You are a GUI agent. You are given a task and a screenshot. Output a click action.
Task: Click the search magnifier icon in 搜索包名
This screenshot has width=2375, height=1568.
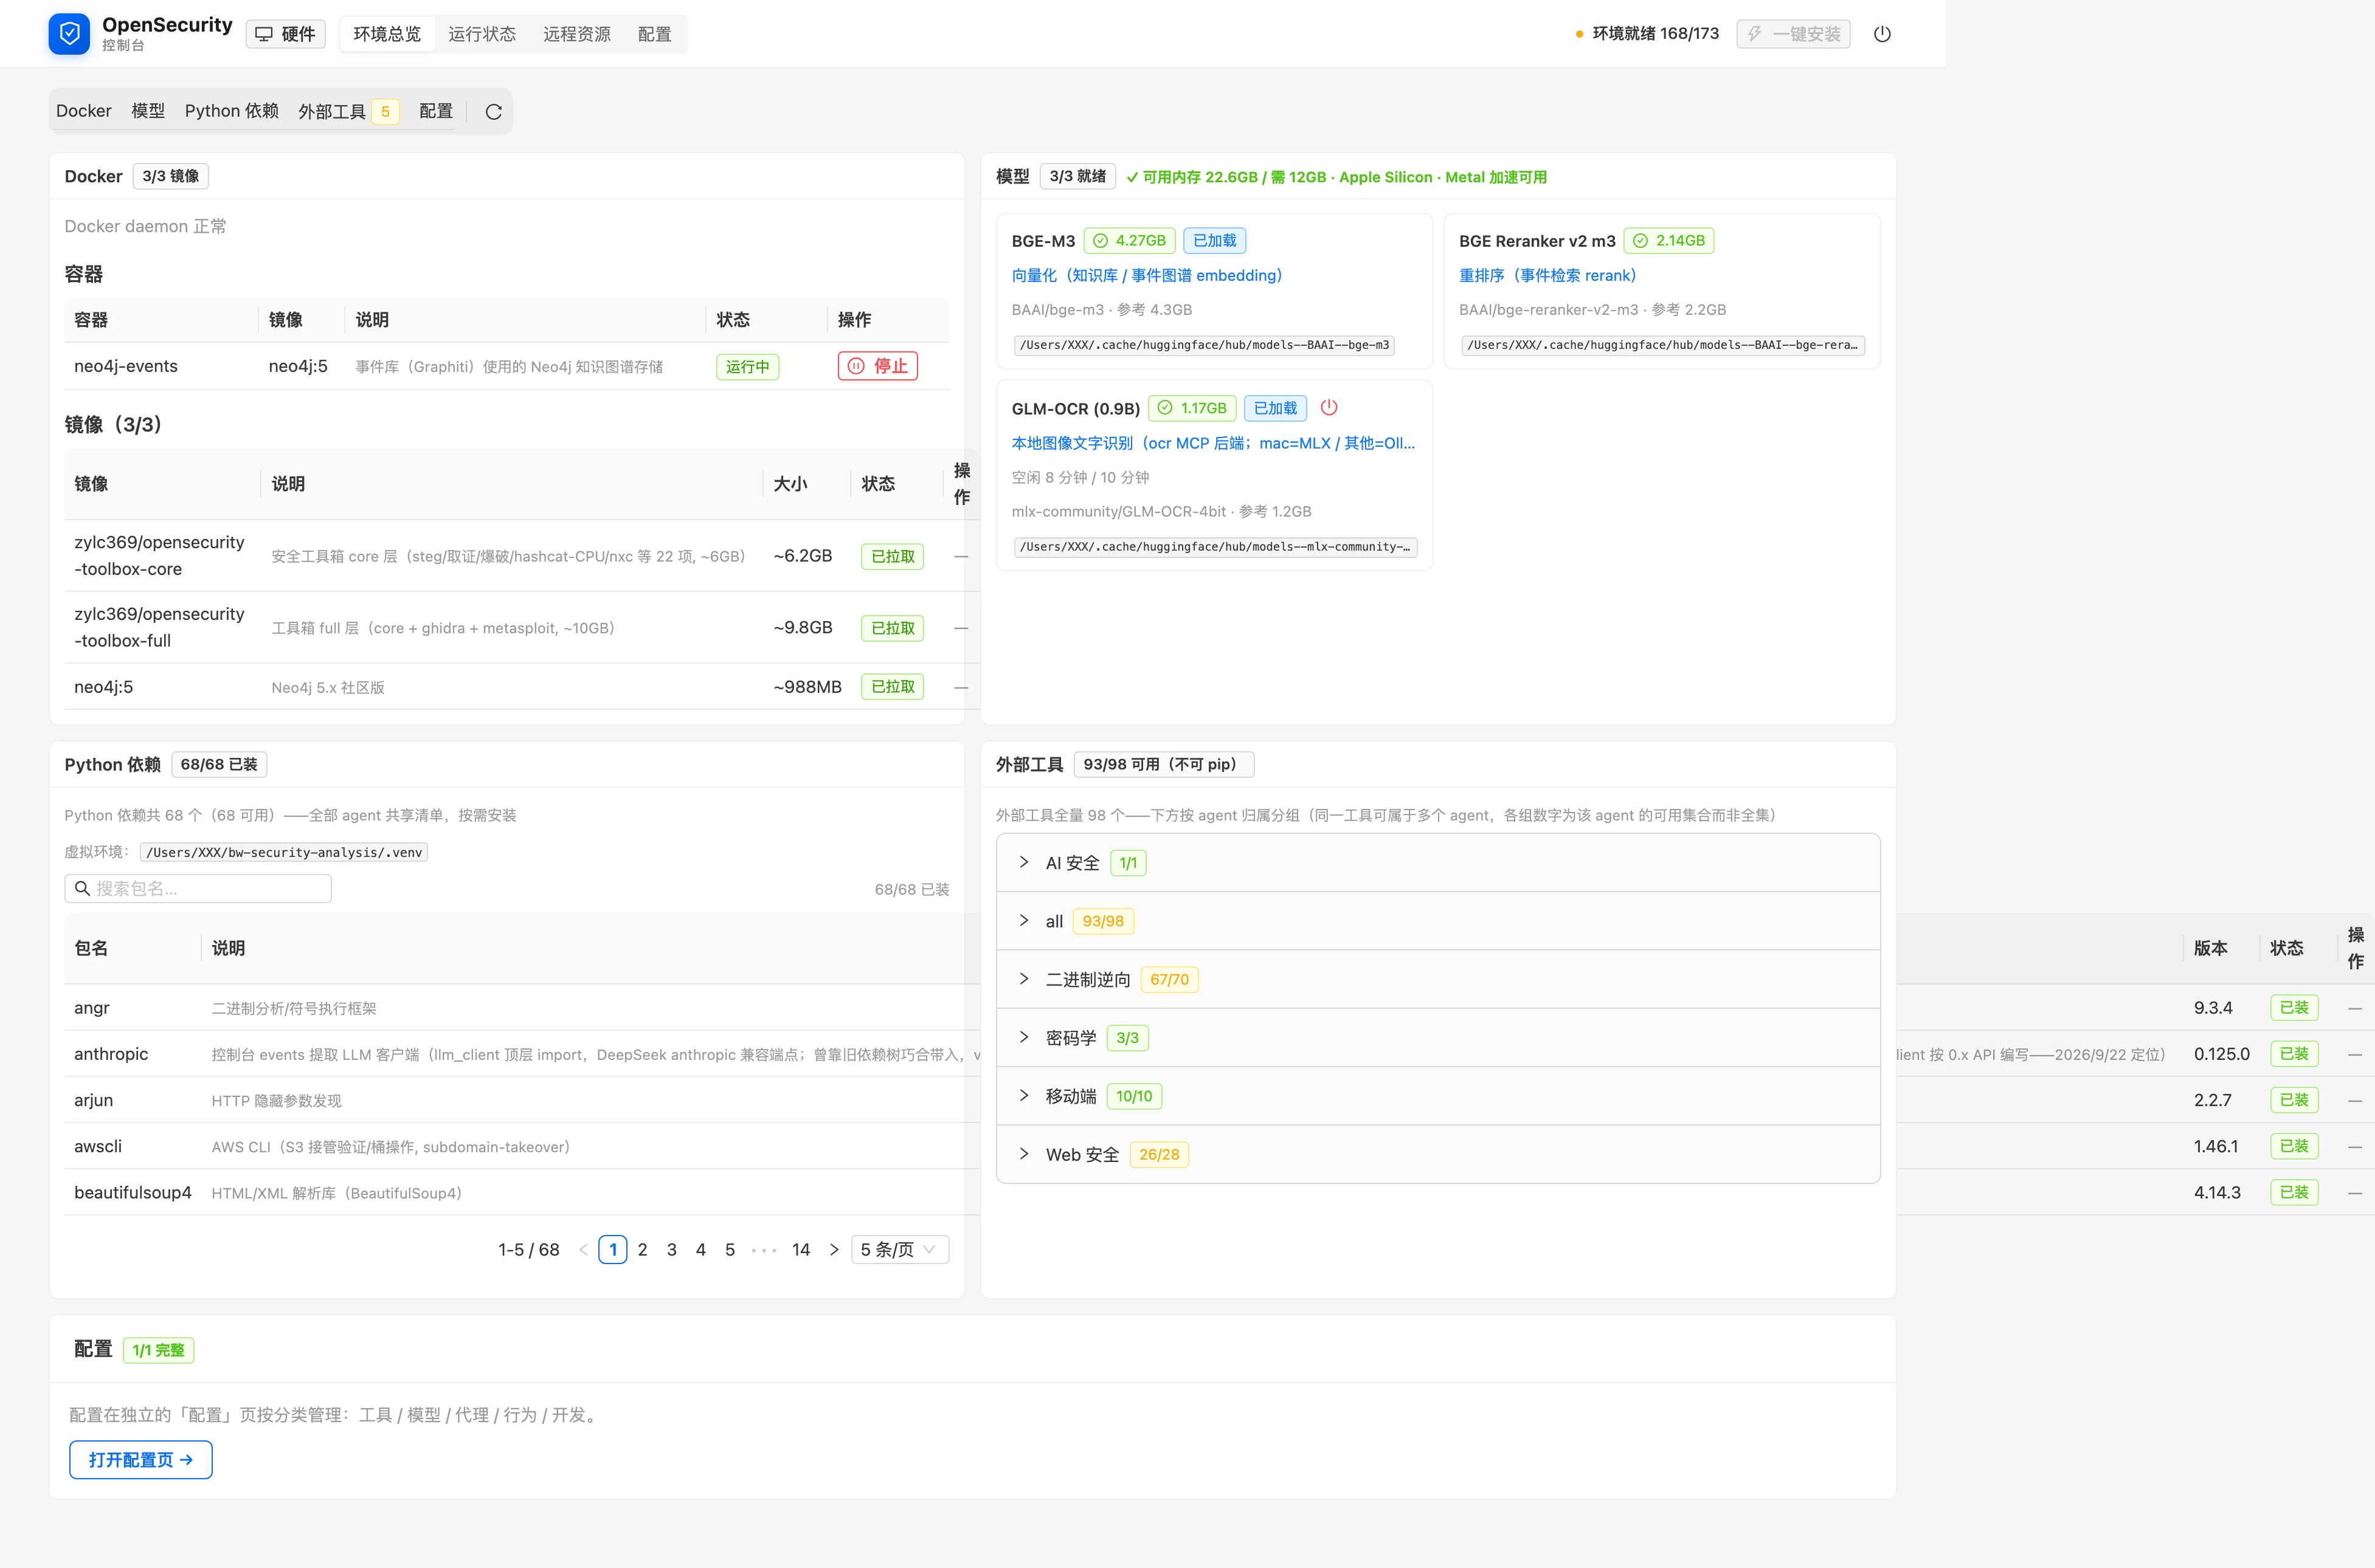(x=82, y=888)
